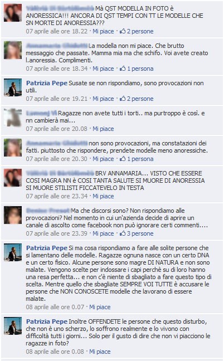Open '1 persona' likes on 18.34 comment

click(140, 69)
